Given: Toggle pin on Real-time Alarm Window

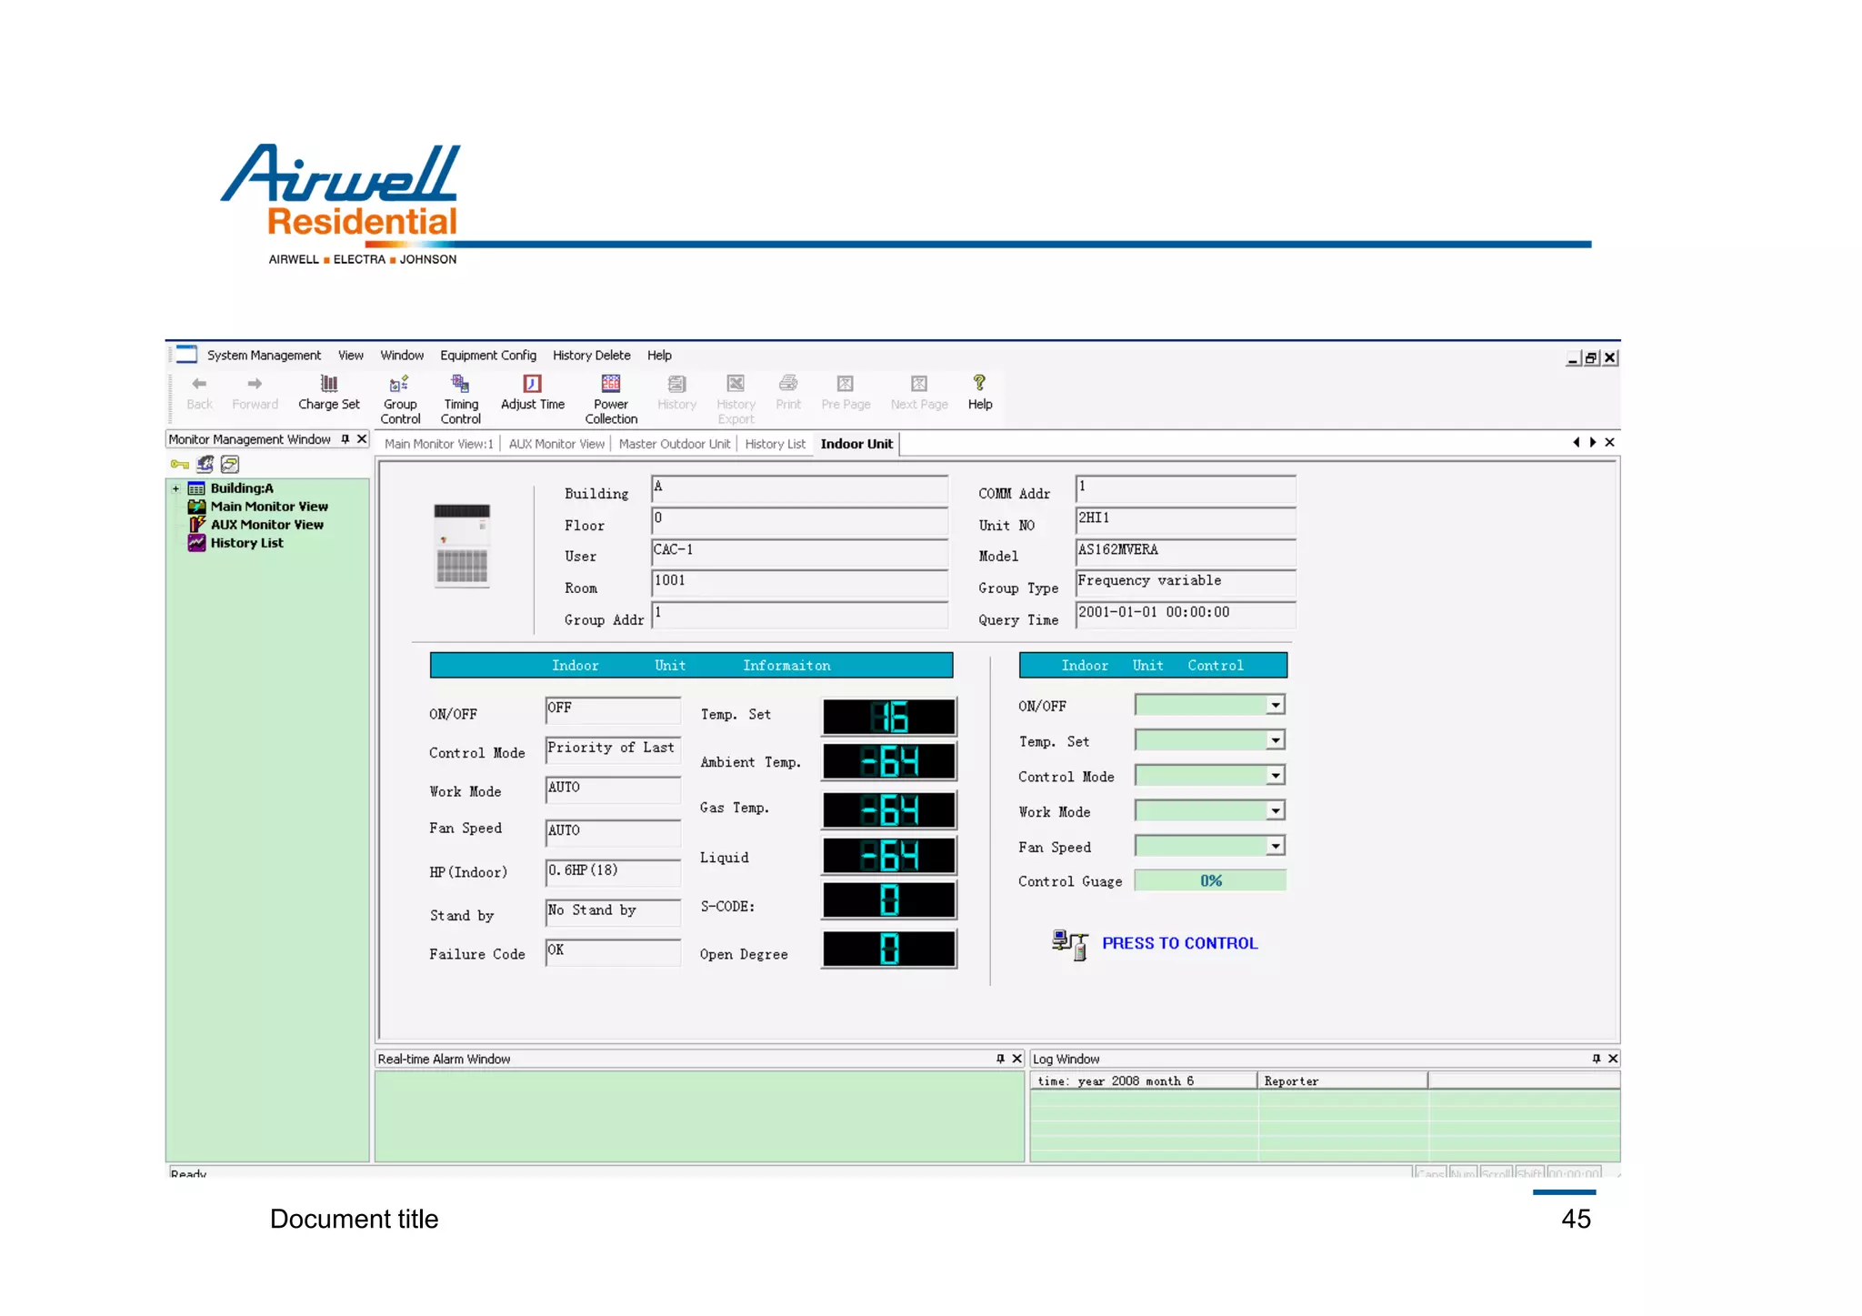Looking at the screenshot, I should pyautogui.click(x=1000, y=1059).
